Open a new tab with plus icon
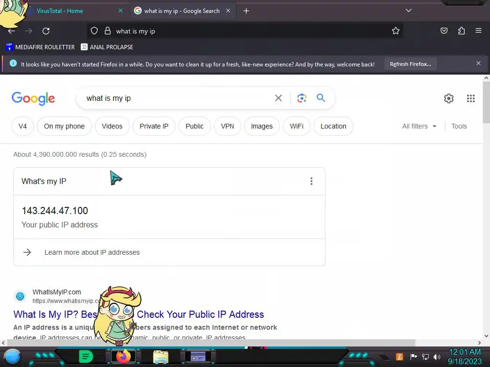The height and width of the screenshot is (367, 490). pos(246,11)
